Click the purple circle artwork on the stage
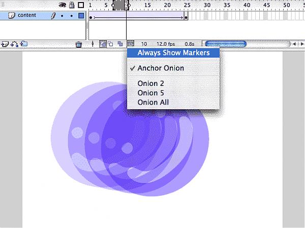Image resolution: width=305 pixels, height=228 pixels. coord(130,139)
